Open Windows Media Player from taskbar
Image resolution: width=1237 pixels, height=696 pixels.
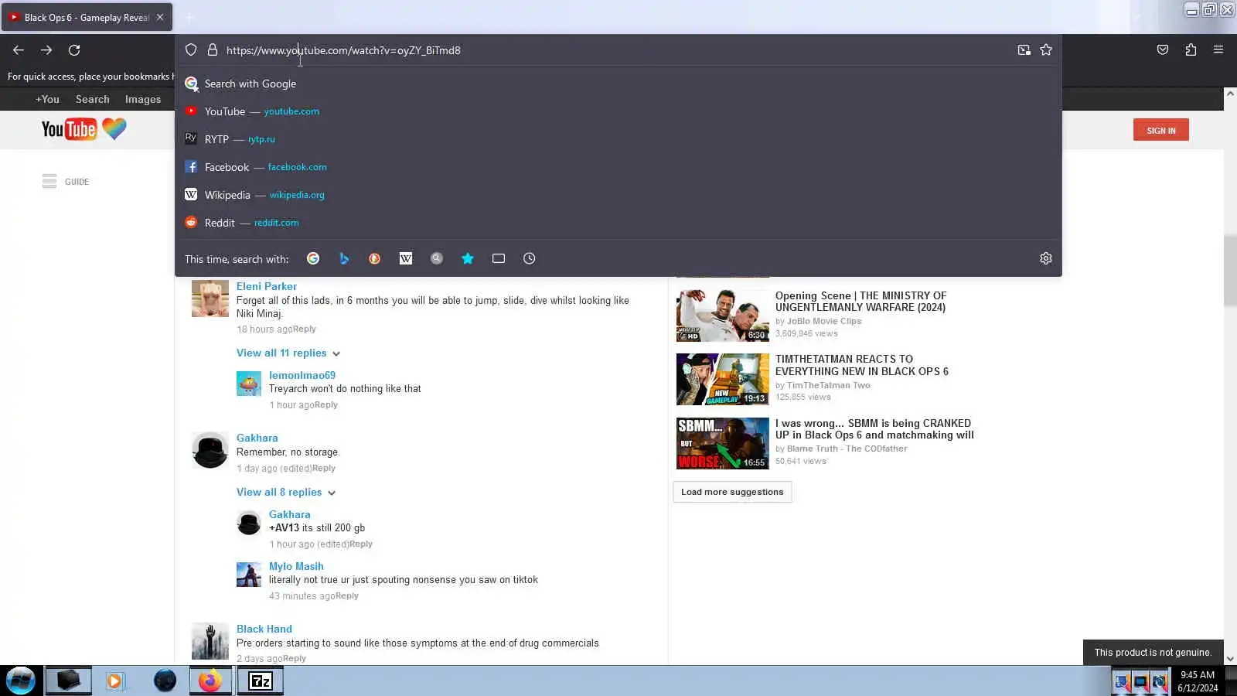pos(114,681)
